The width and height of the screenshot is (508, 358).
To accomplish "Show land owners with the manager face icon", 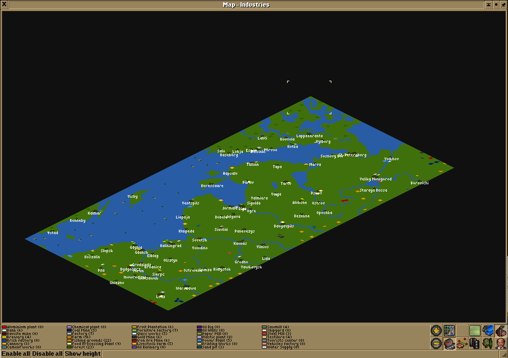I will (501, 343).
